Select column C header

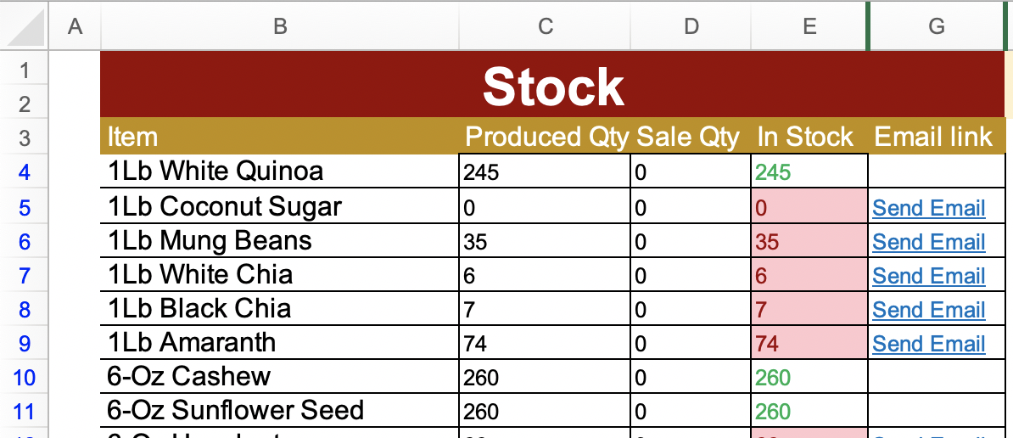point(545,25)
